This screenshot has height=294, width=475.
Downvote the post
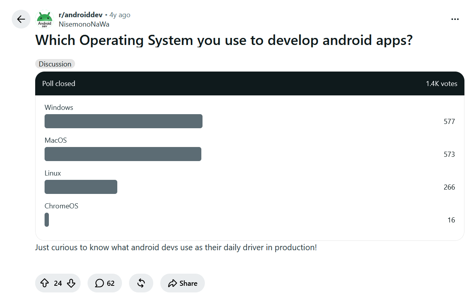(71, 283)
